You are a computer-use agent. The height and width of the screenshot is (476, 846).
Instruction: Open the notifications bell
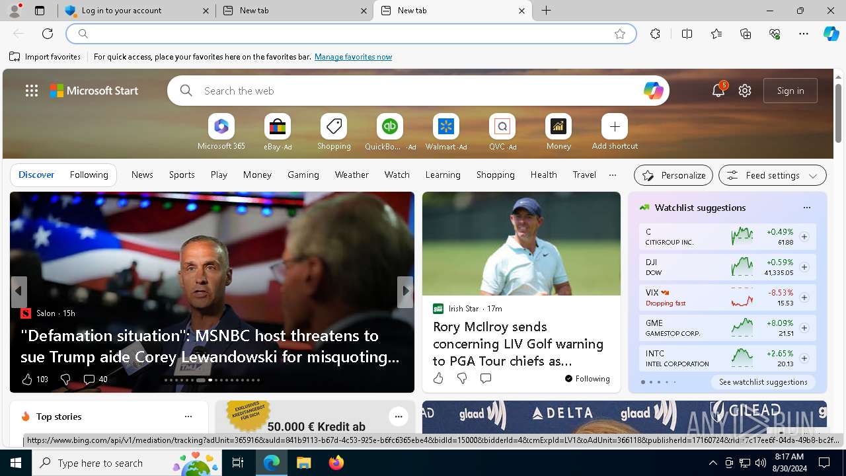pyautogui.click(x=718, y=91)
